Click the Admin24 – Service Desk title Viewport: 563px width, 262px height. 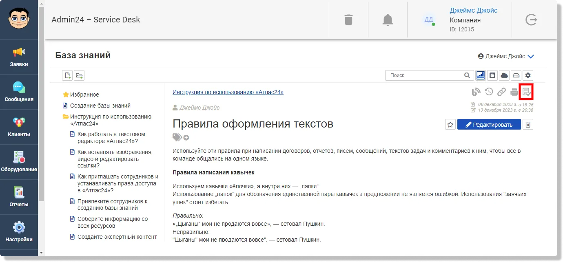point(96,20)
